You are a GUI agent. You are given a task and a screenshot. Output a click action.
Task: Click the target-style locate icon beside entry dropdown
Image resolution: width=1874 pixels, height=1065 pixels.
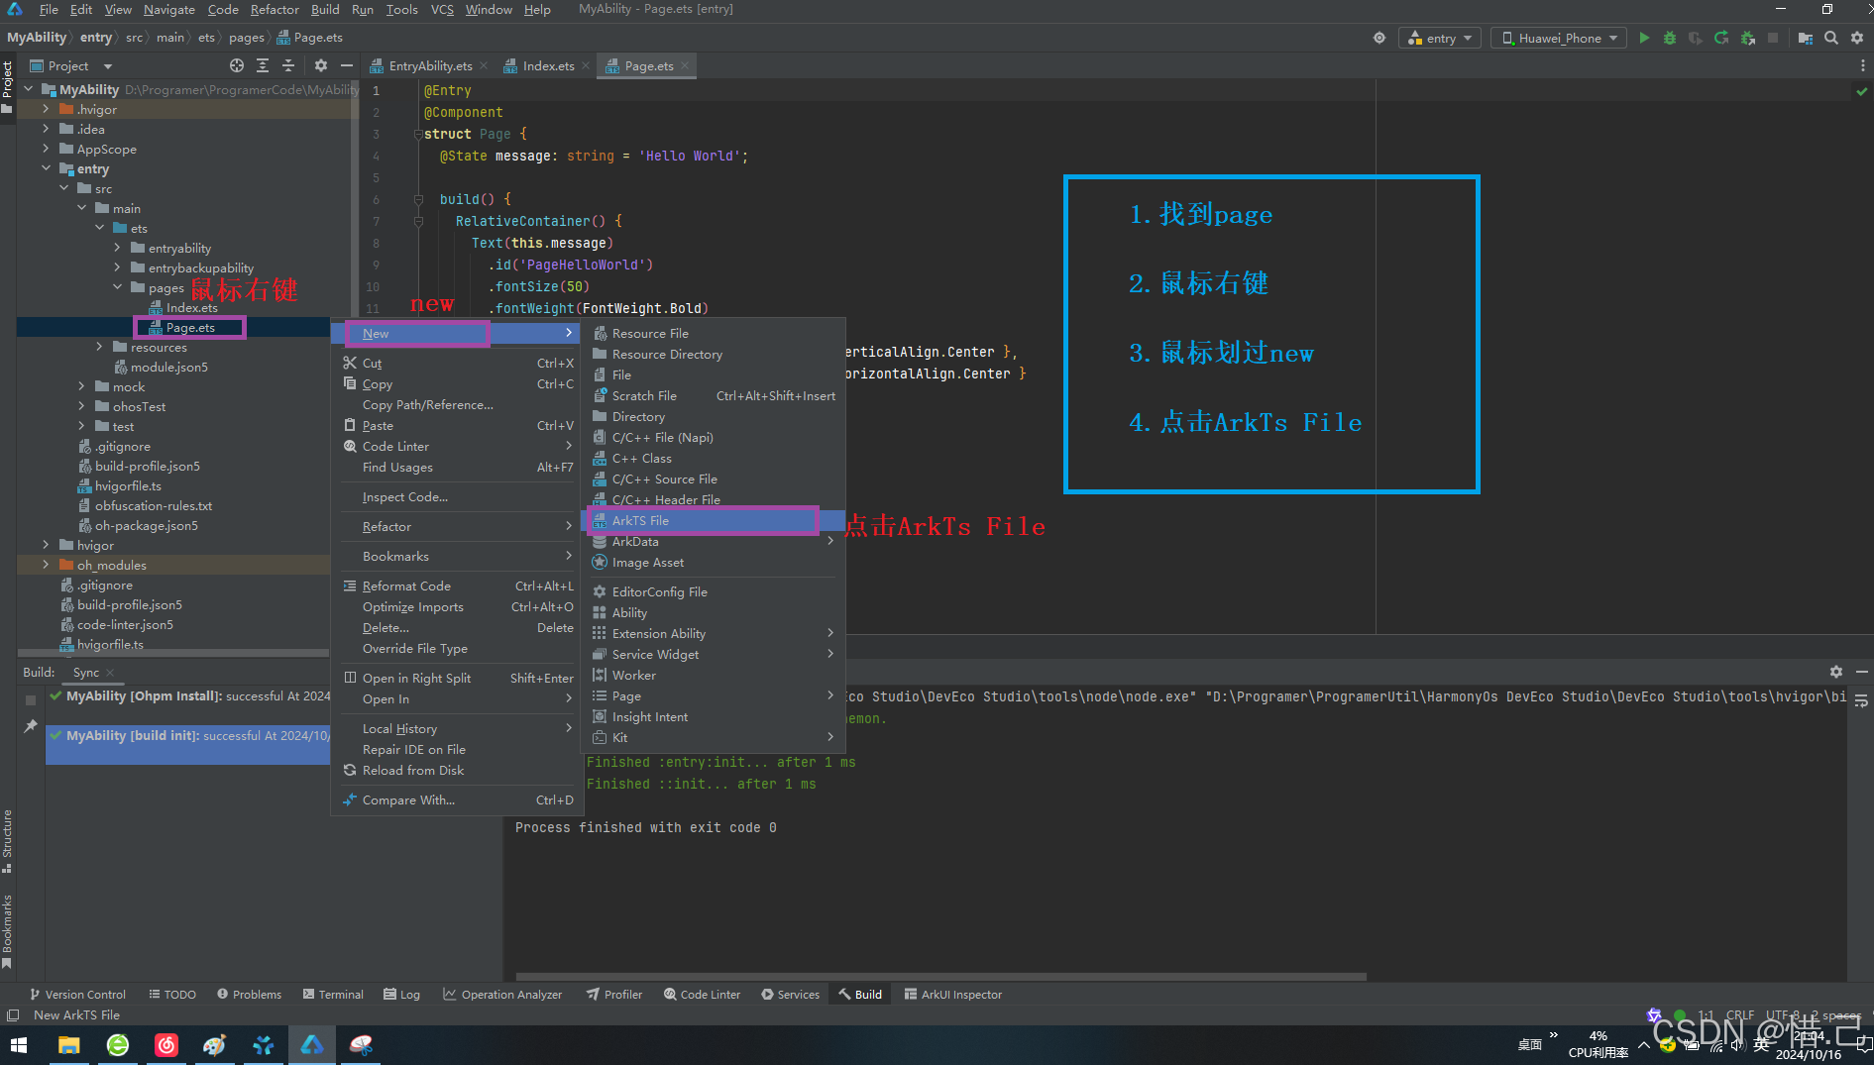(x=1379, y=38)
